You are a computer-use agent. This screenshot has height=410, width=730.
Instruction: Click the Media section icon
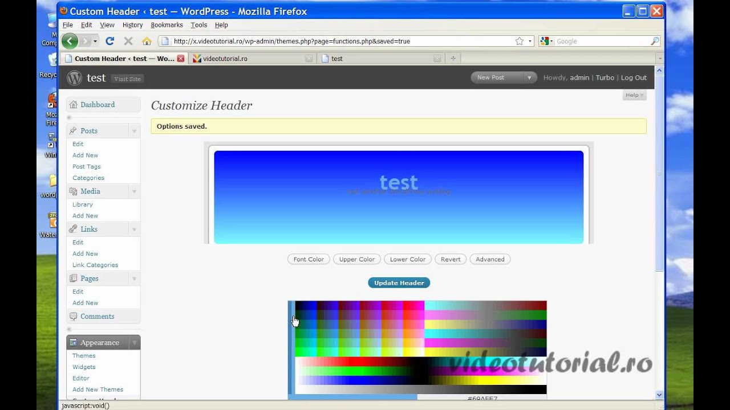point(73,191)
